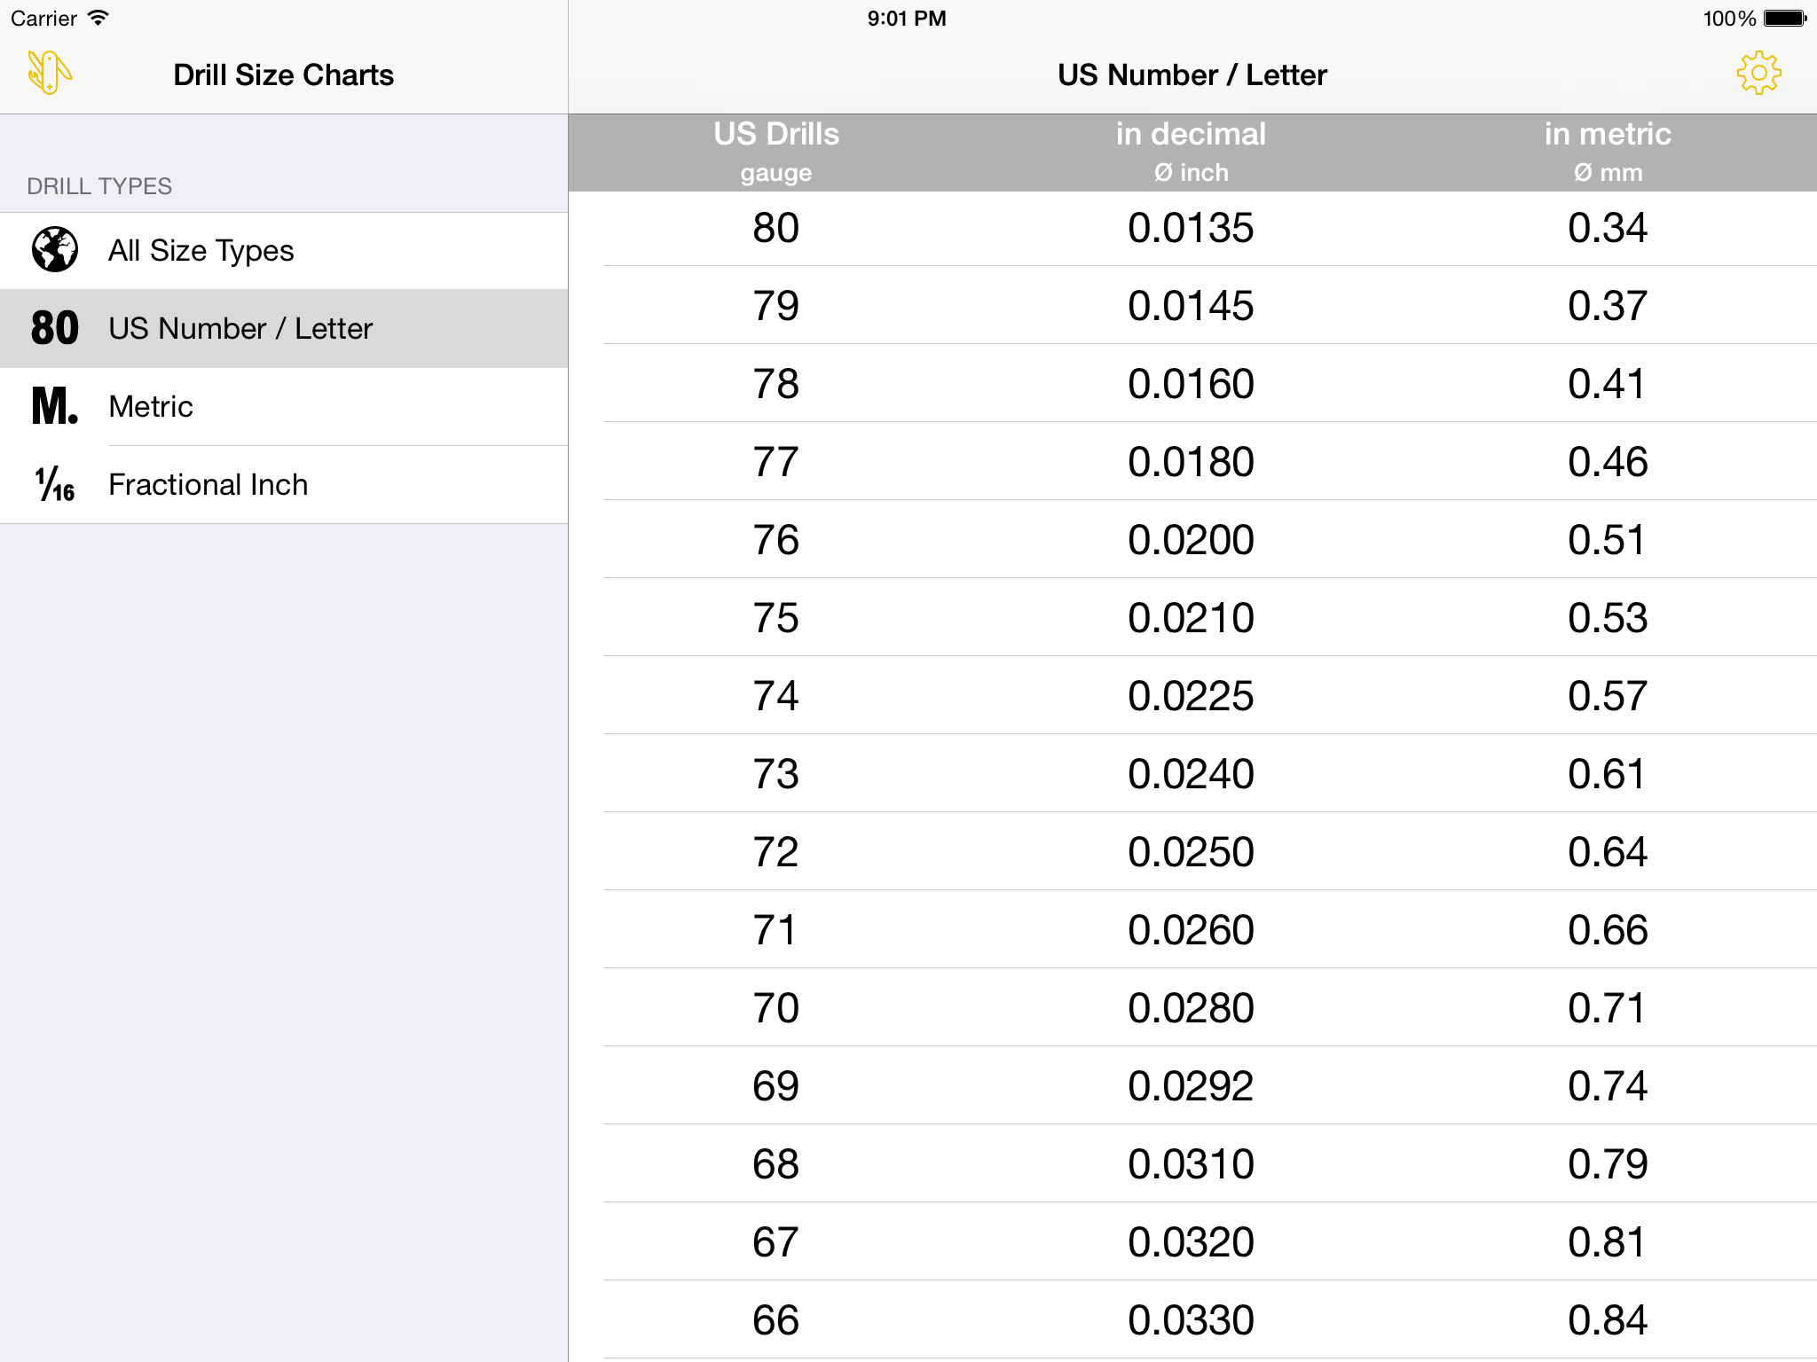Select All Size Types drill list
Image resolution: width=1817 pixels, height=1362 pixels.
point(284,251)
